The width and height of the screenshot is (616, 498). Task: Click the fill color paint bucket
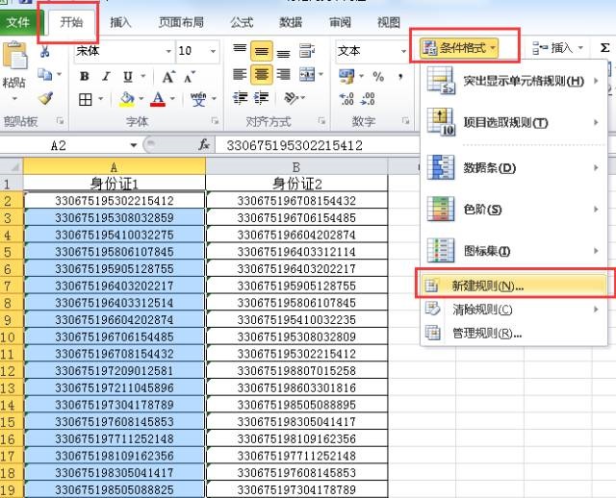126,99
